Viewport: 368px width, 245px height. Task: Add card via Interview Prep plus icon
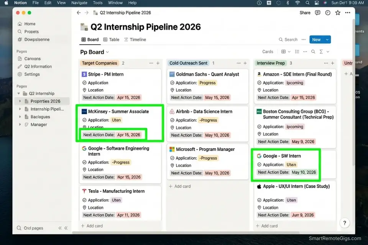click(333, 63)
